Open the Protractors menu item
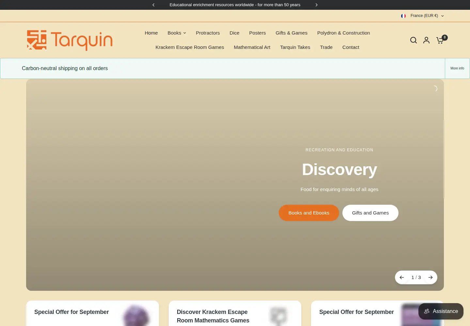The width and height of the screenshot is (470, 326). [x=208, y=33]
